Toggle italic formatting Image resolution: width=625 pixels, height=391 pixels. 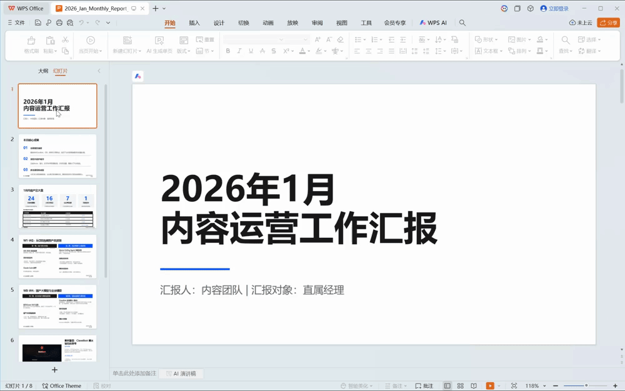(x=239, y=51)
